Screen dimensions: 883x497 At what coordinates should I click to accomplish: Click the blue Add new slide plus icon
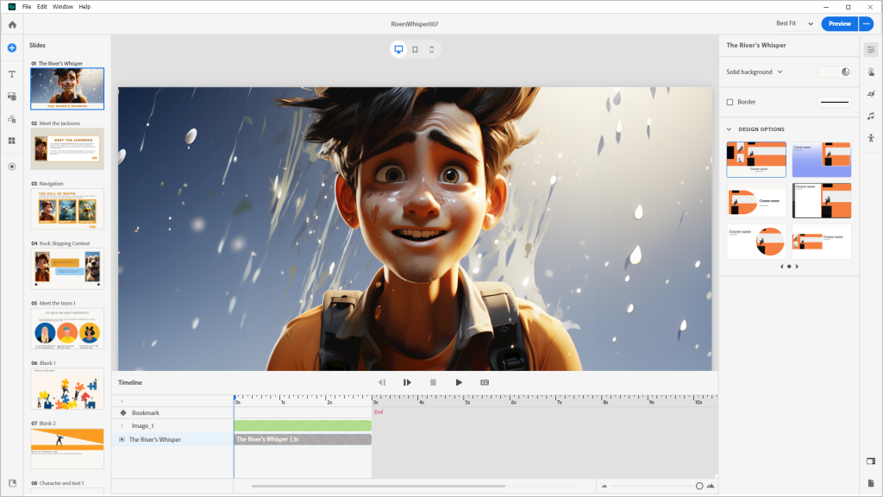12,47
